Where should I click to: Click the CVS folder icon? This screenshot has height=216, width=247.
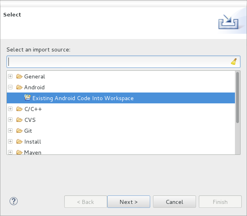[19, 120]
